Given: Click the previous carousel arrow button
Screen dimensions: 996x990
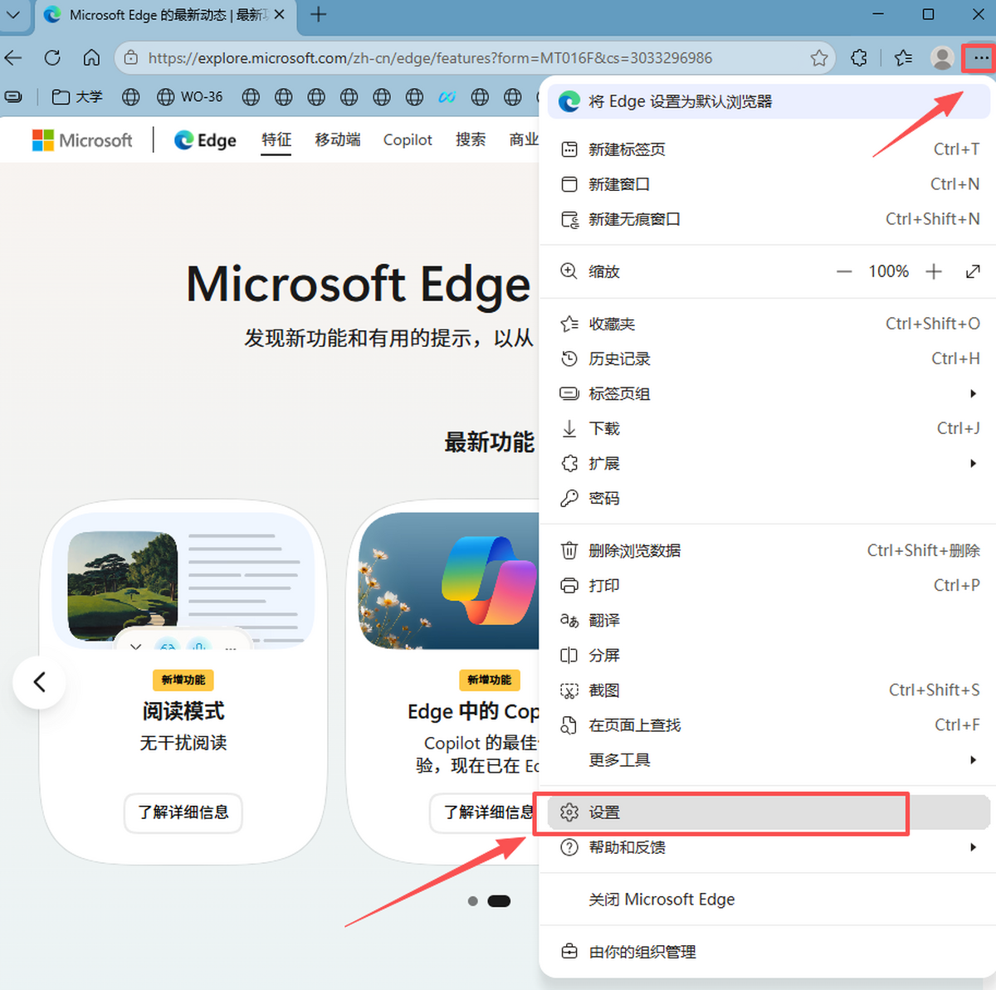Looking at the screenshot, I should point(39,682).
